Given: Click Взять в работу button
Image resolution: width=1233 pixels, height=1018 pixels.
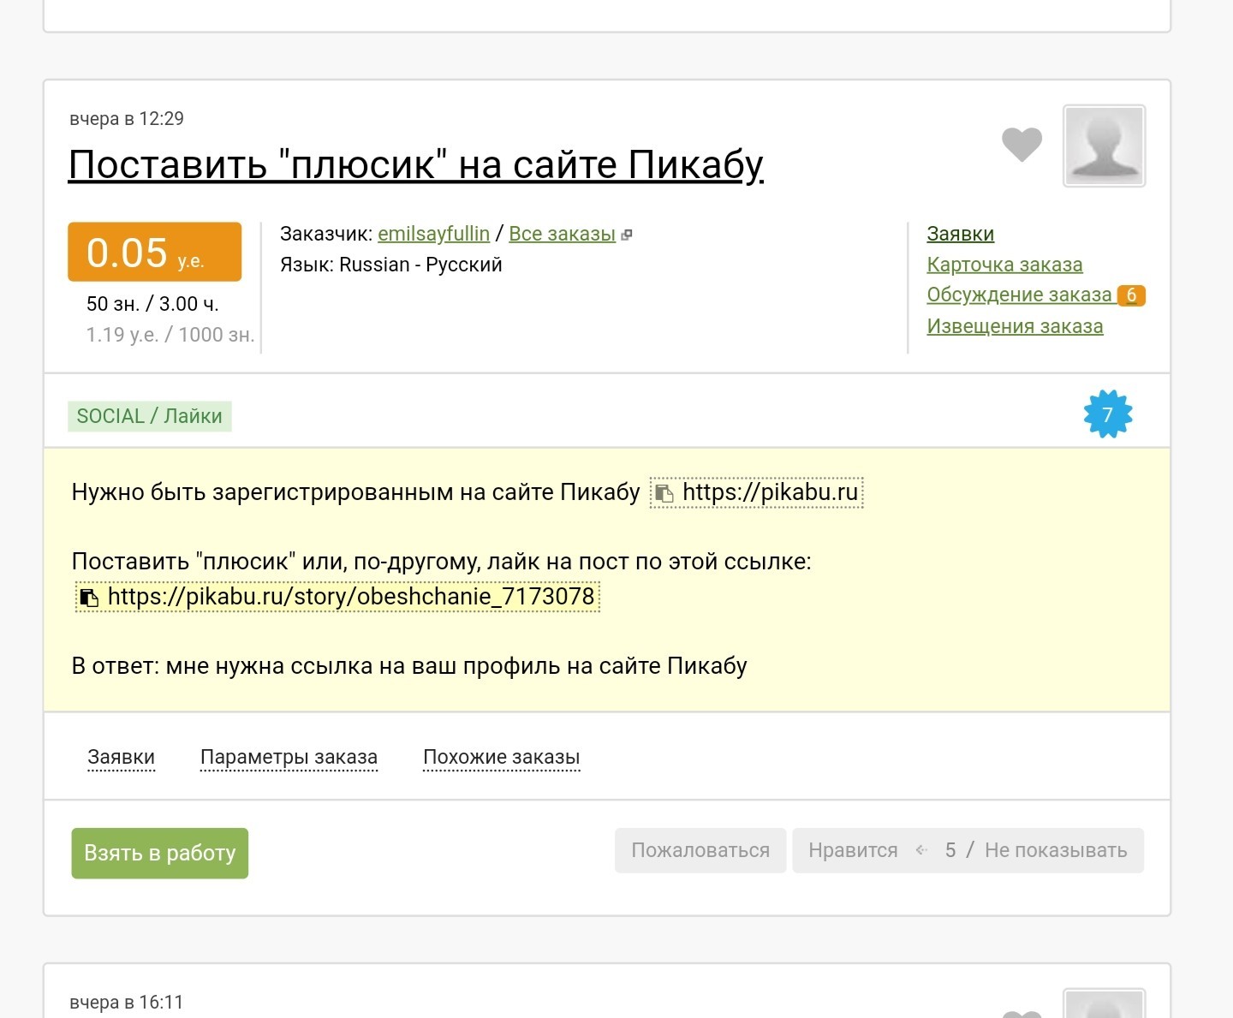Looking at the screenshot, I should coord(160,853).
